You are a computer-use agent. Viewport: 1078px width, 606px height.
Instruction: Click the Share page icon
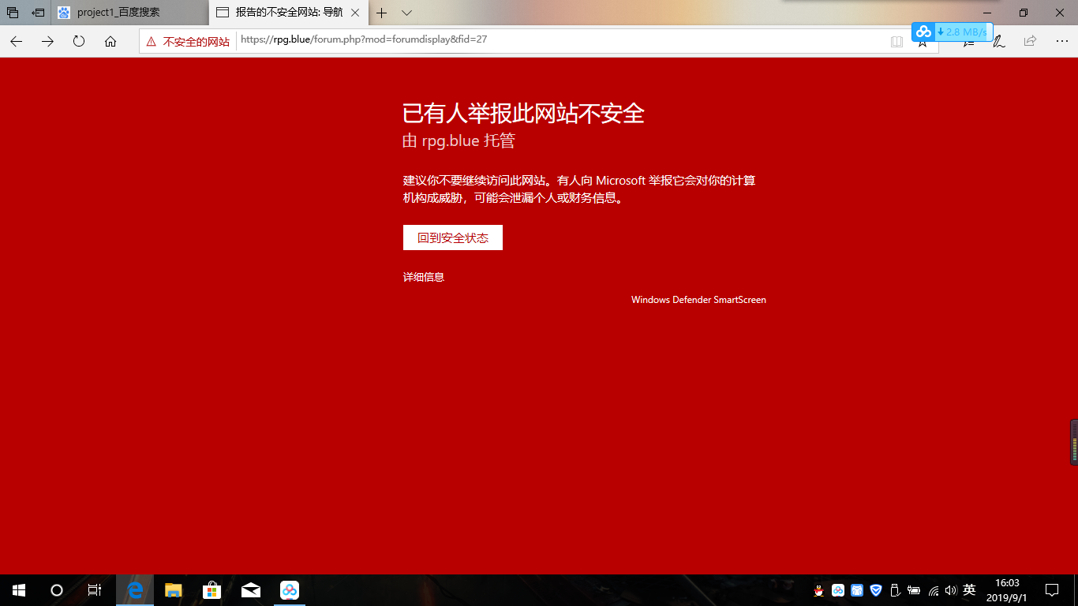(x=1030, y=41)
